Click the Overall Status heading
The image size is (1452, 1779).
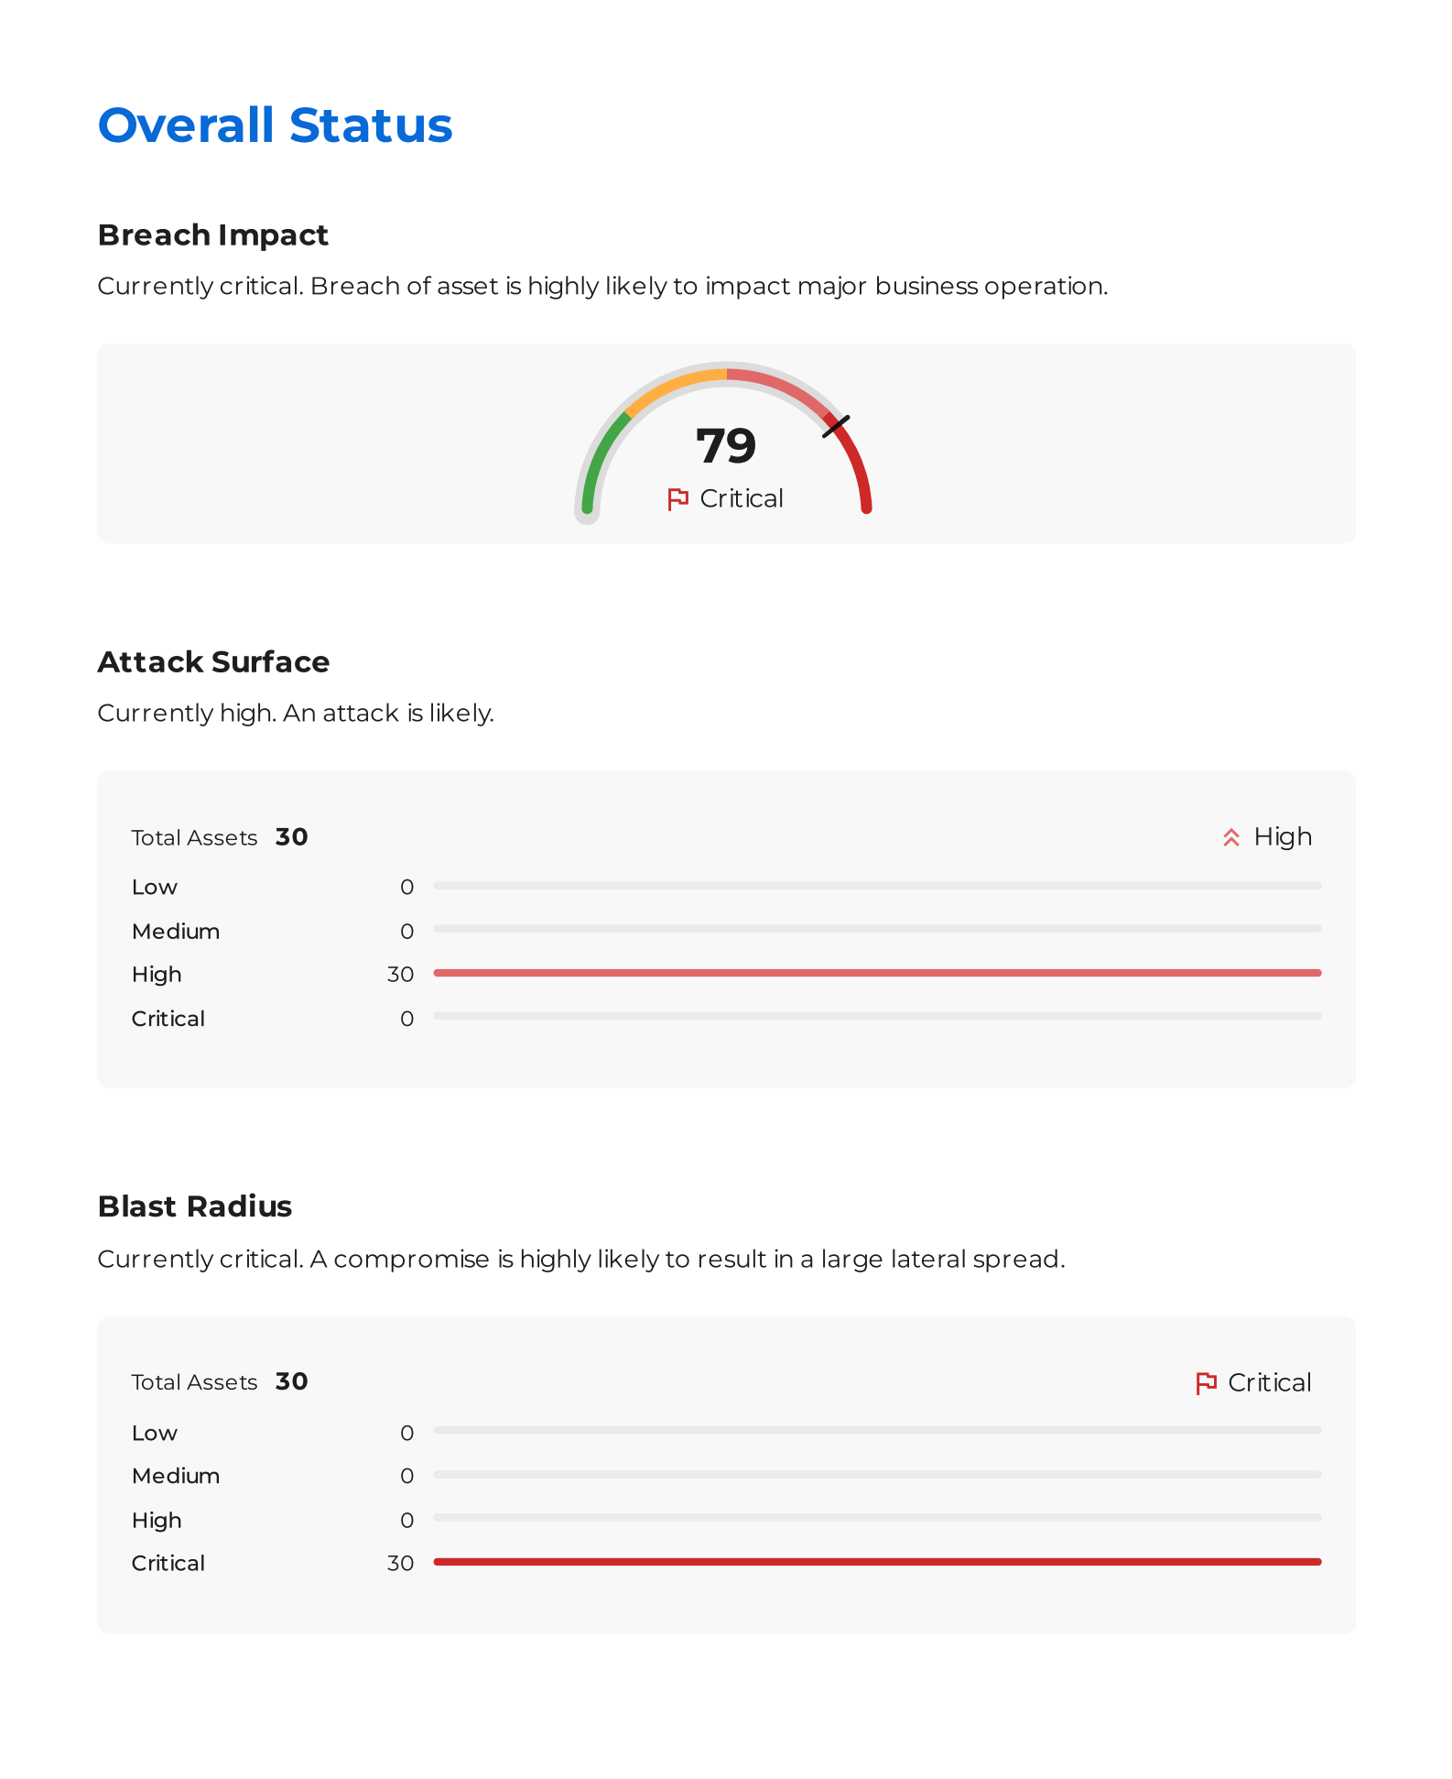point(275,126)
